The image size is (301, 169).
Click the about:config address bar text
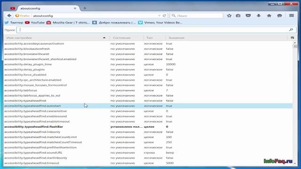[43, 15]
